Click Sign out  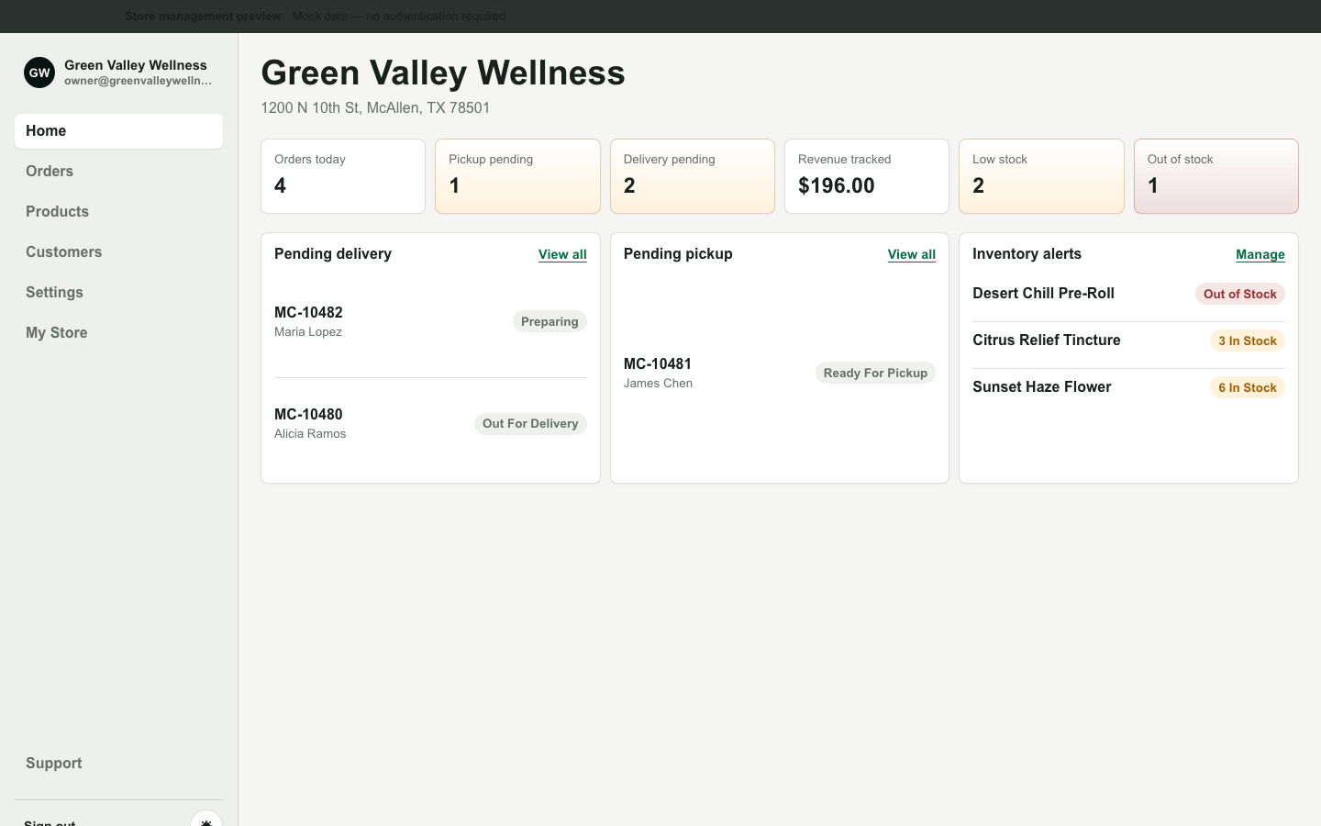[x=50, y=822]
